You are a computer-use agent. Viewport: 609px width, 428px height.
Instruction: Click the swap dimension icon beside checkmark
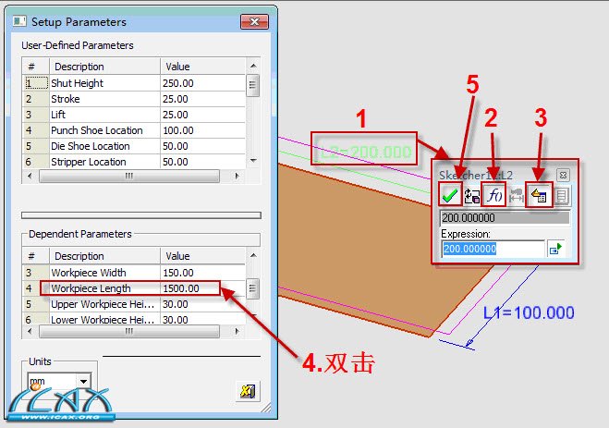click(x=472, y=195)
